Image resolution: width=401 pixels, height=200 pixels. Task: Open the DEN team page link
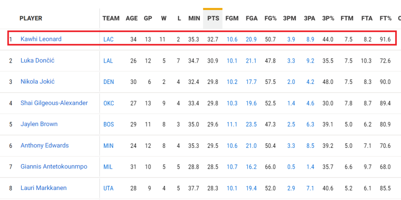108,82
